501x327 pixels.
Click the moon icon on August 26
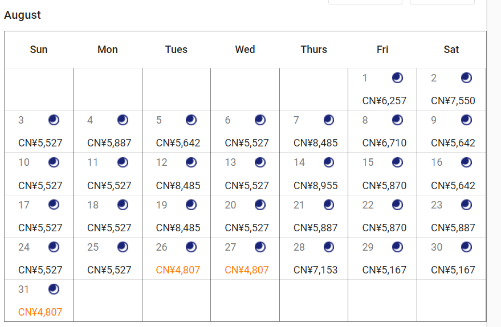click(191, 247)
